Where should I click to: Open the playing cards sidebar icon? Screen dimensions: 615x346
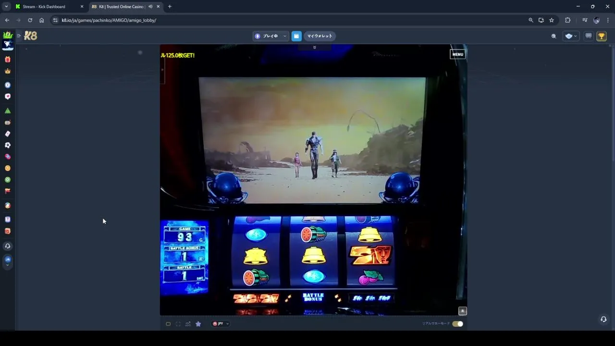(x=8, y=134)
